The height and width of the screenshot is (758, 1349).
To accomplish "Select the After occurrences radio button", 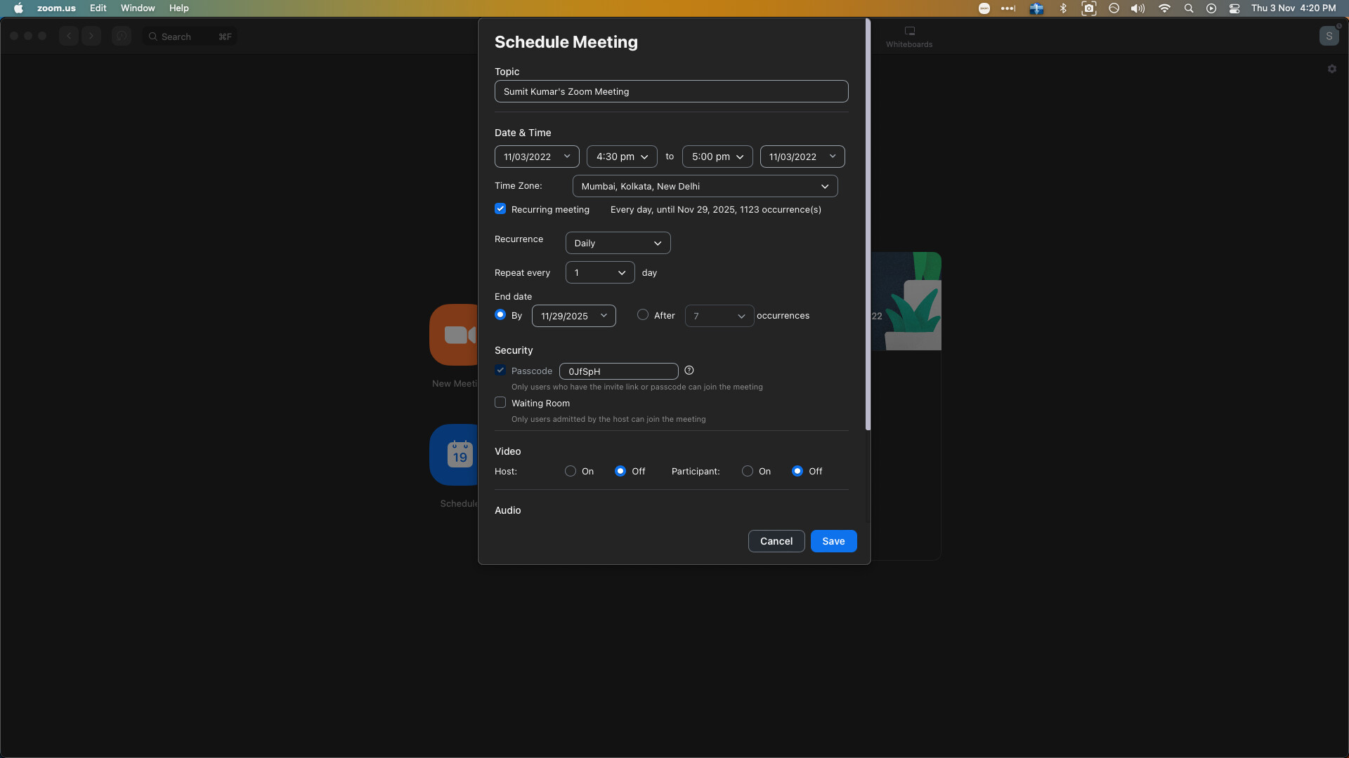I will 642,315.
